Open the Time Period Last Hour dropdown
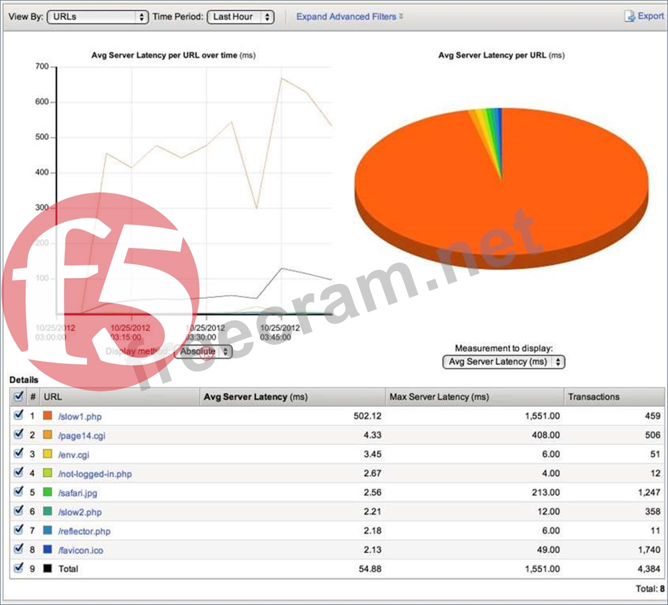This screenshot has width=668, height=605. click(240, 17)
